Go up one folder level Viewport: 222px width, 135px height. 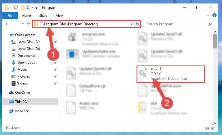[29, 24]
